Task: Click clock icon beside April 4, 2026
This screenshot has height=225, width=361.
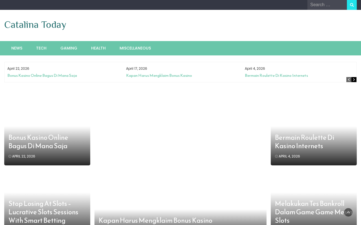Action: coord(276,156)
